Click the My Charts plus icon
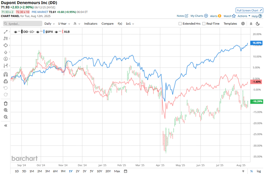This screenshot has height=174, width=265. point(206,16)
